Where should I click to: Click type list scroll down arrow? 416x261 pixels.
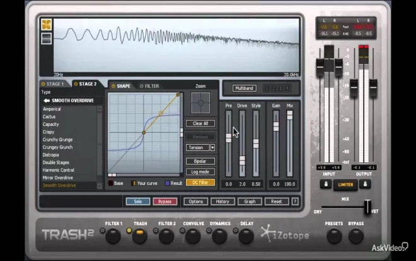pos(100,186)
